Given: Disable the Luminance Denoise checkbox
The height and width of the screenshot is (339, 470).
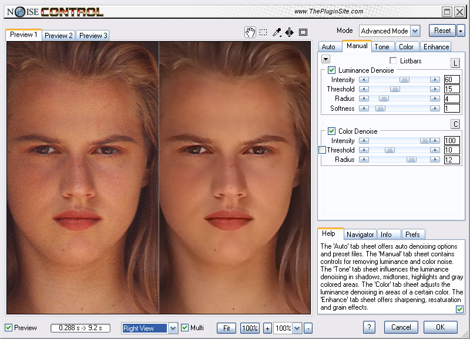Looking at the screenshot, I should pyautogui.click(x=332, y=70).
